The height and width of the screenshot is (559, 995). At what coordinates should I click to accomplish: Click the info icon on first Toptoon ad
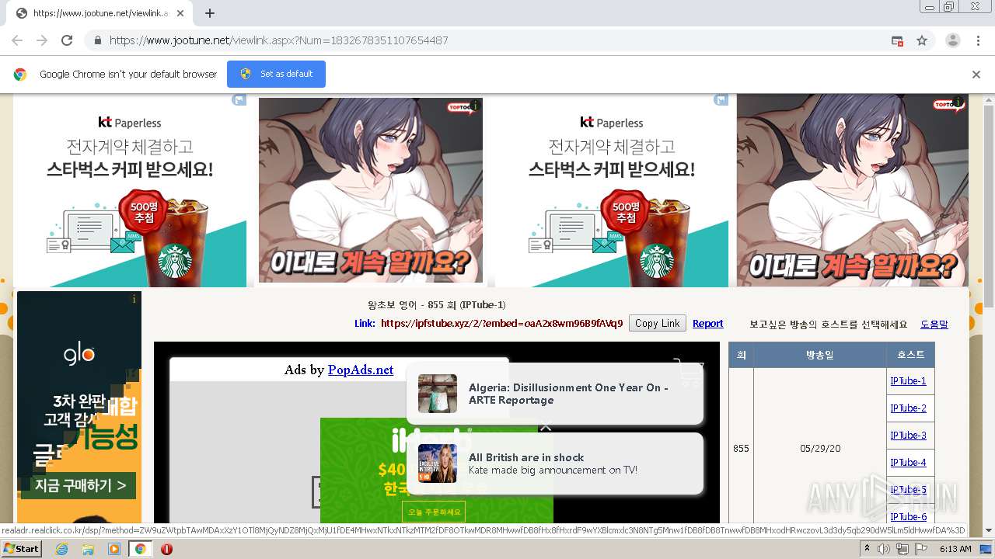tap(475, 106)
